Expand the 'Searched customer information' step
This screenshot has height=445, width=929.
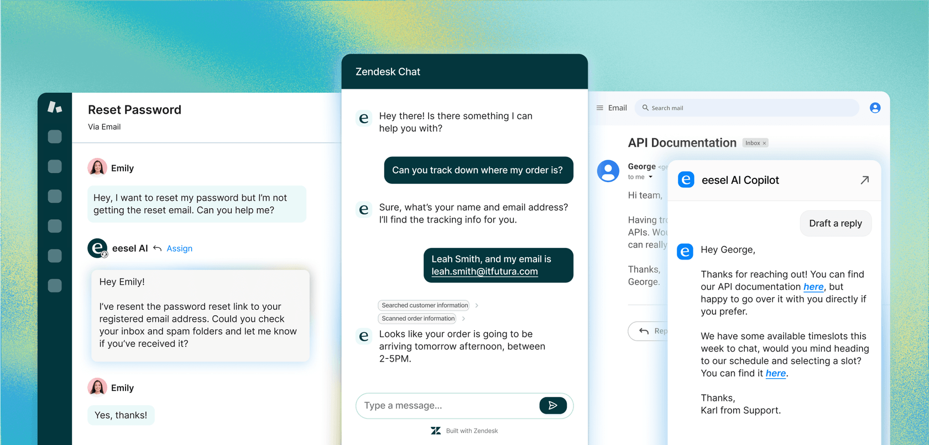[477, 305]
